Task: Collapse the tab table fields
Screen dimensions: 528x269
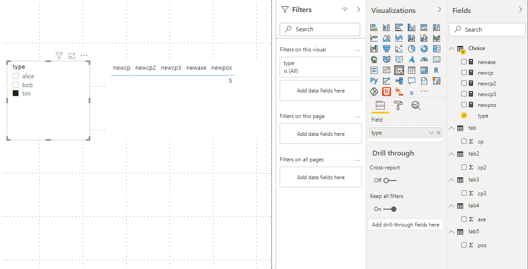Action: [x=451, y=128]
